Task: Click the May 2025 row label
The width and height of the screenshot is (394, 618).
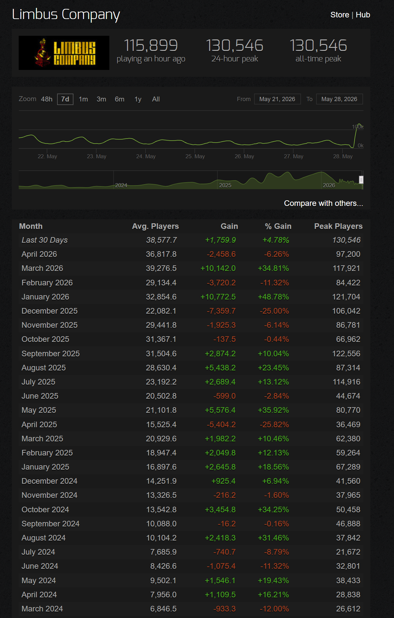Action: pos(39,410)
